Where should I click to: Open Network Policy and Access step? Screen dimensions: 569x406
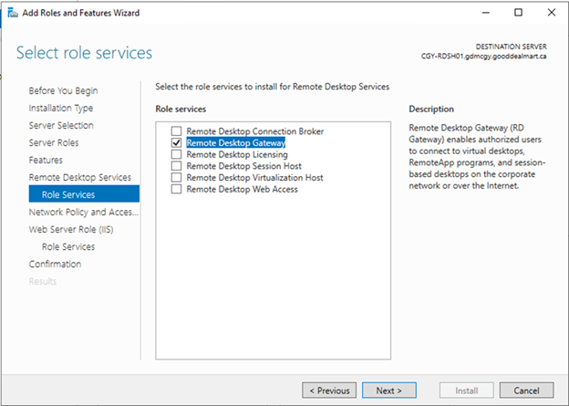(x=84, y=212)
